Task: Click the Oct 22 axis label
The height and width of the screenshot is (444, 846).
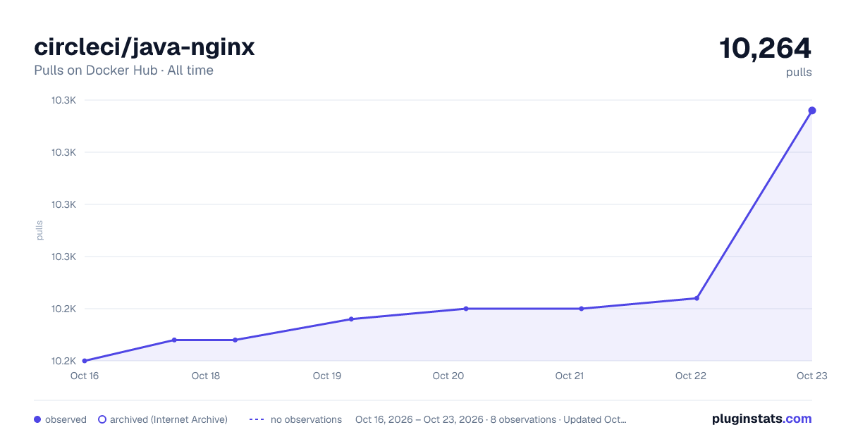Action: point(691,376)
